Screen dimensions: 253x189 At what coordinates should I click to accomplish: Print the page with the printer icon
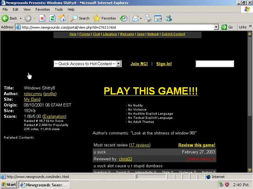point(148,18)
